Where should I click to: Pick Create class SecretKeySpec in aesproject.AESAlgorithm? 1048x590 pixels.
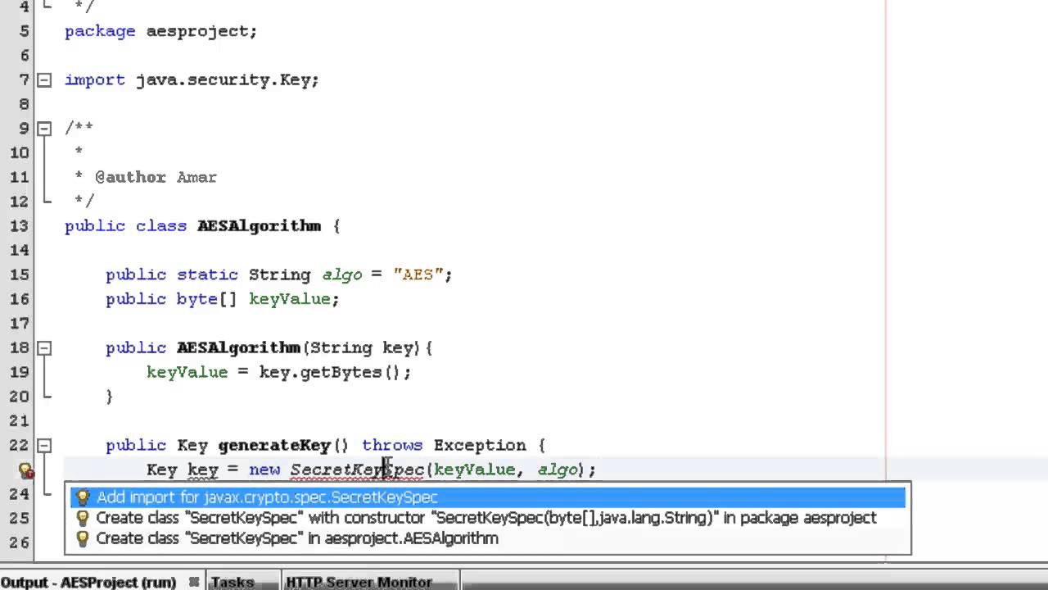(x=488, y=538)
